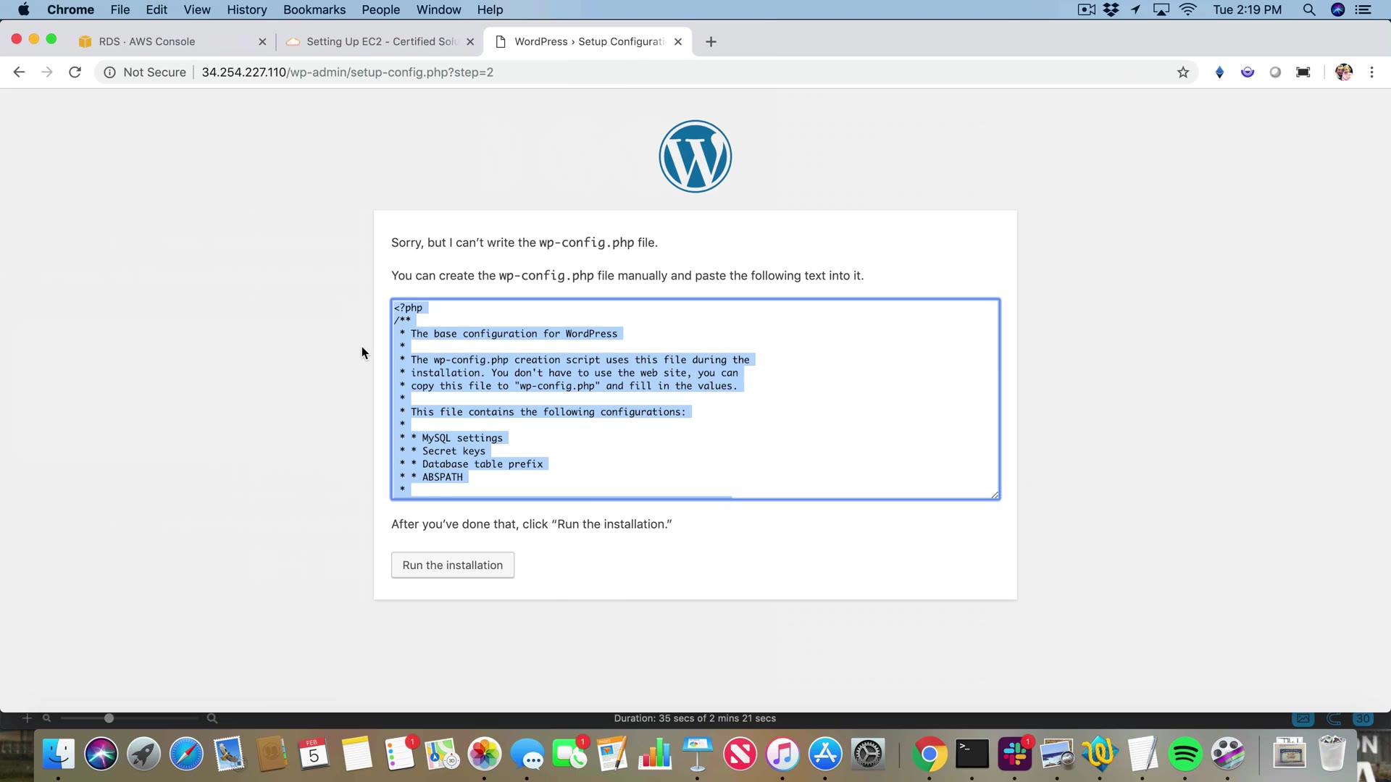Click the back navigation arrow
The width and height of the screenshot is (1391, 782).
pyautogui.click(x=20, y=72)
